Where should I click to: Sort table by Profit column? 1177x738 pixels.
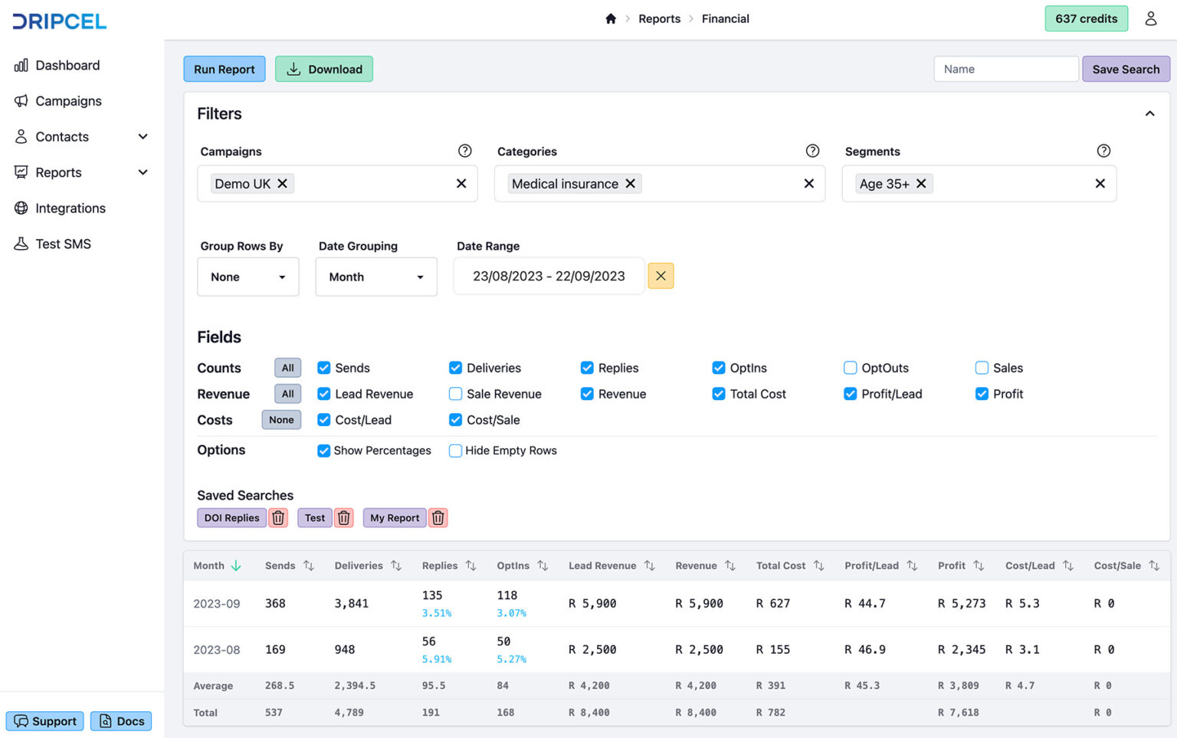click(x=979, y=566)
